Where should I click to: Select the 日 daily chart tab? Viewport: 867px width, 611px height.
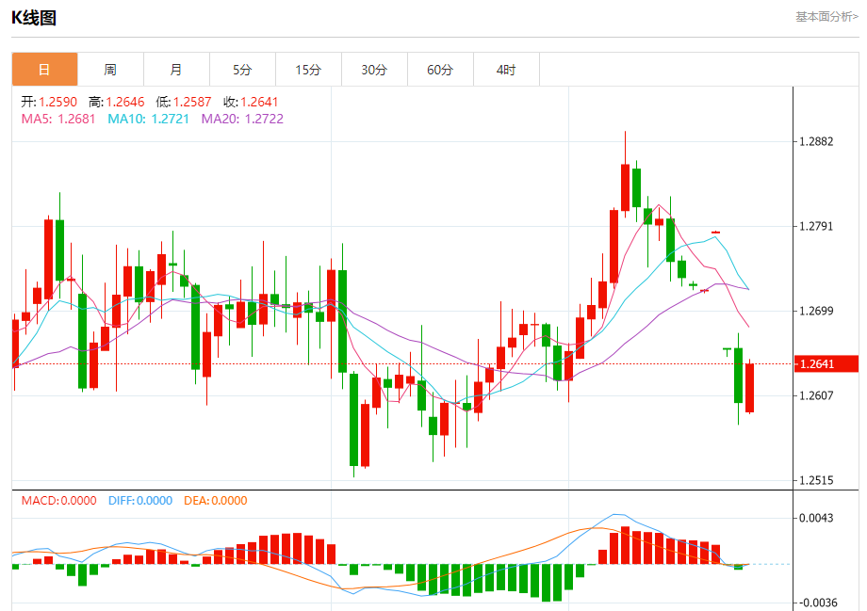click(45, 70)
